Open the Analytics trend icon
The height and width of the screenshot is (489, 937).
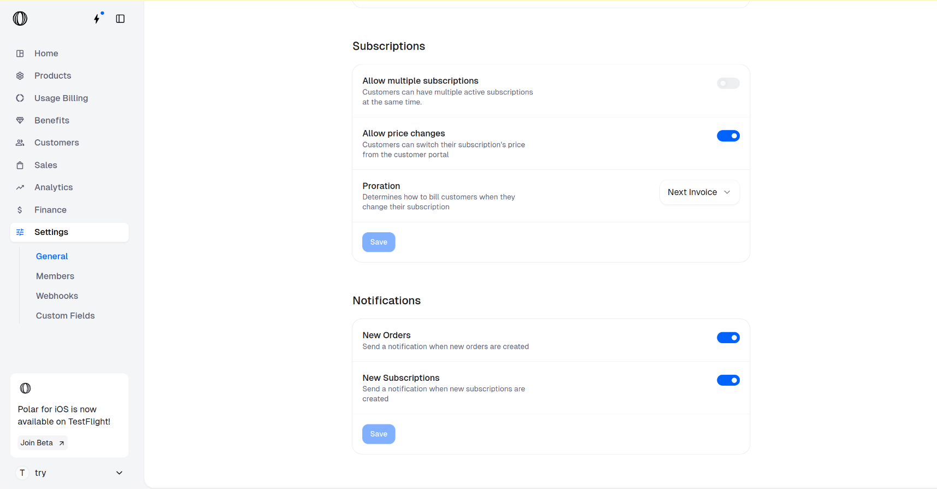point(20,187)
